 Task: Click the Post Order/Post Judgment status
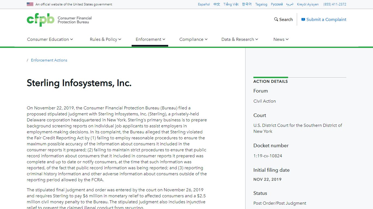pyautogui.click(x=280, y=203)
